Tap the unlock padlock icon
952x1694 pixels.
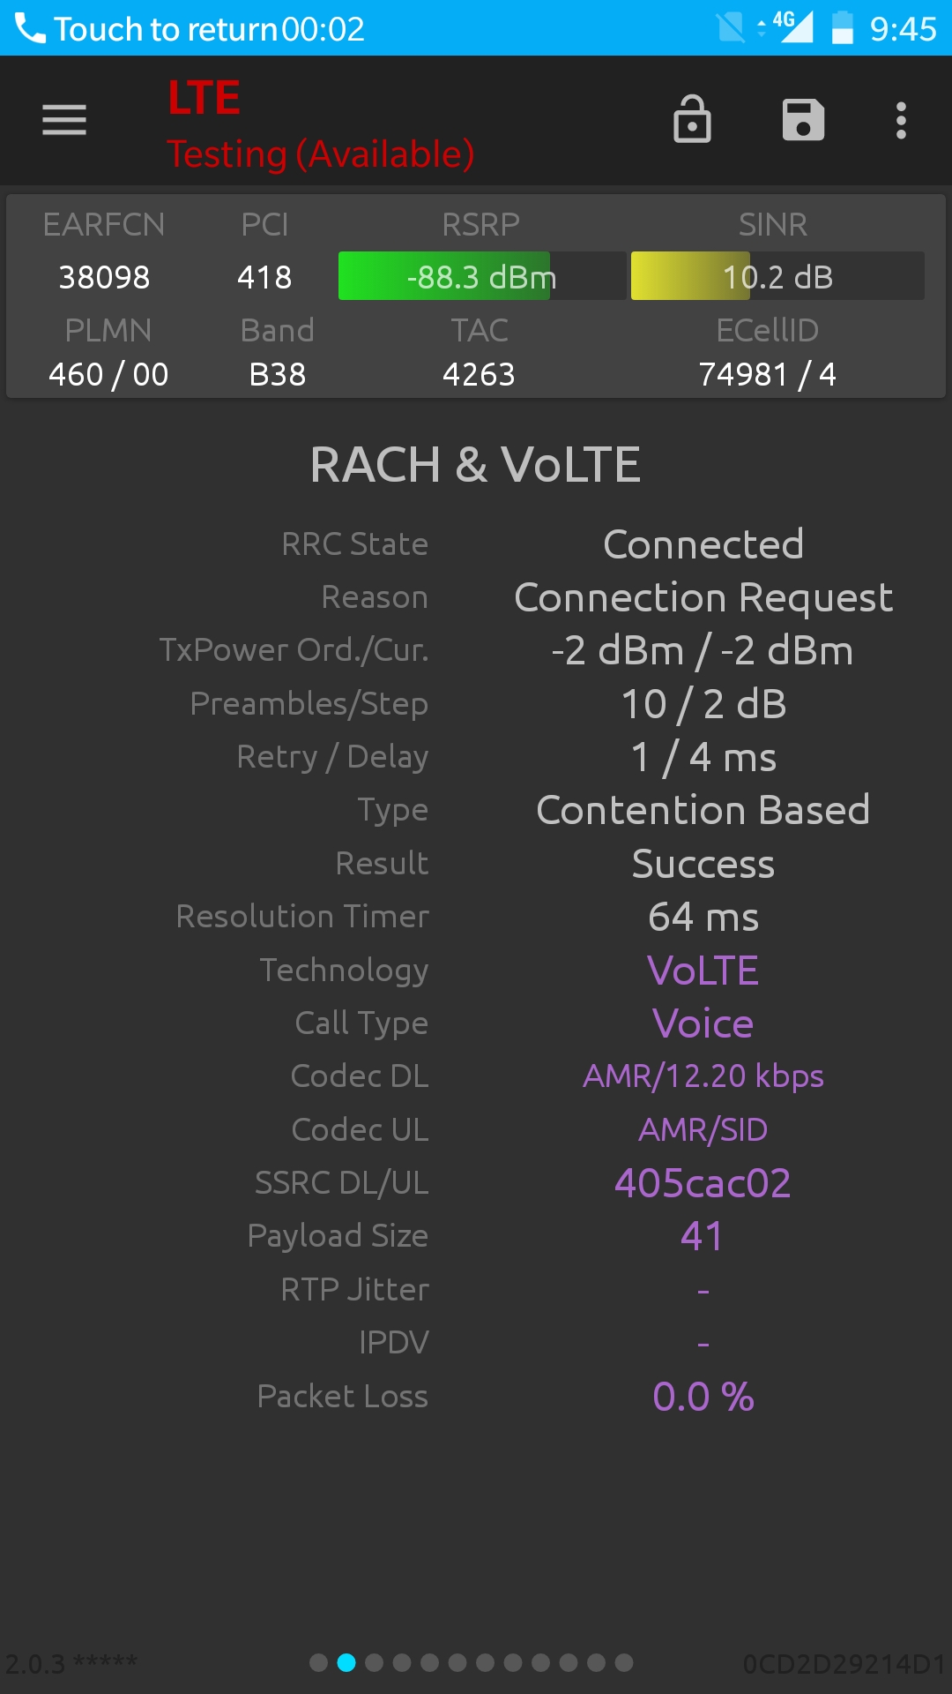tap(692, 119)
